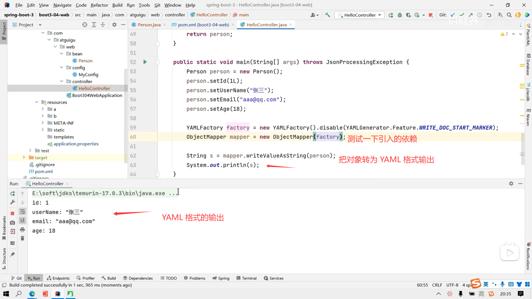
Task: Toggle soft-wrap in the console
Action: 22,212
